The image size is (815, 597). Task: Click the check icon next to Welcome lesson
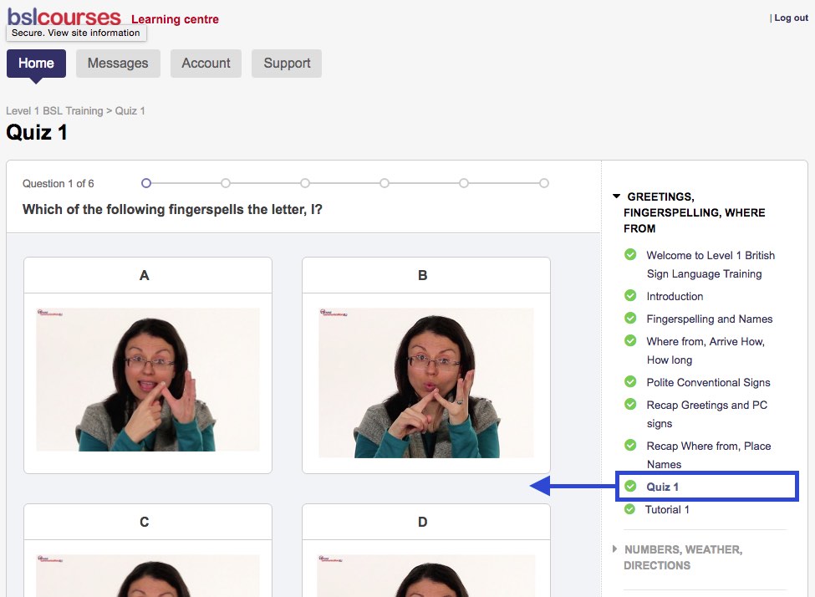click(629, 254)
